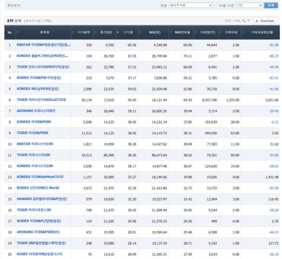This screenshot has height=259, width=282.
Task: Sort by NAV변화율 column header
Action: (182, 32)
